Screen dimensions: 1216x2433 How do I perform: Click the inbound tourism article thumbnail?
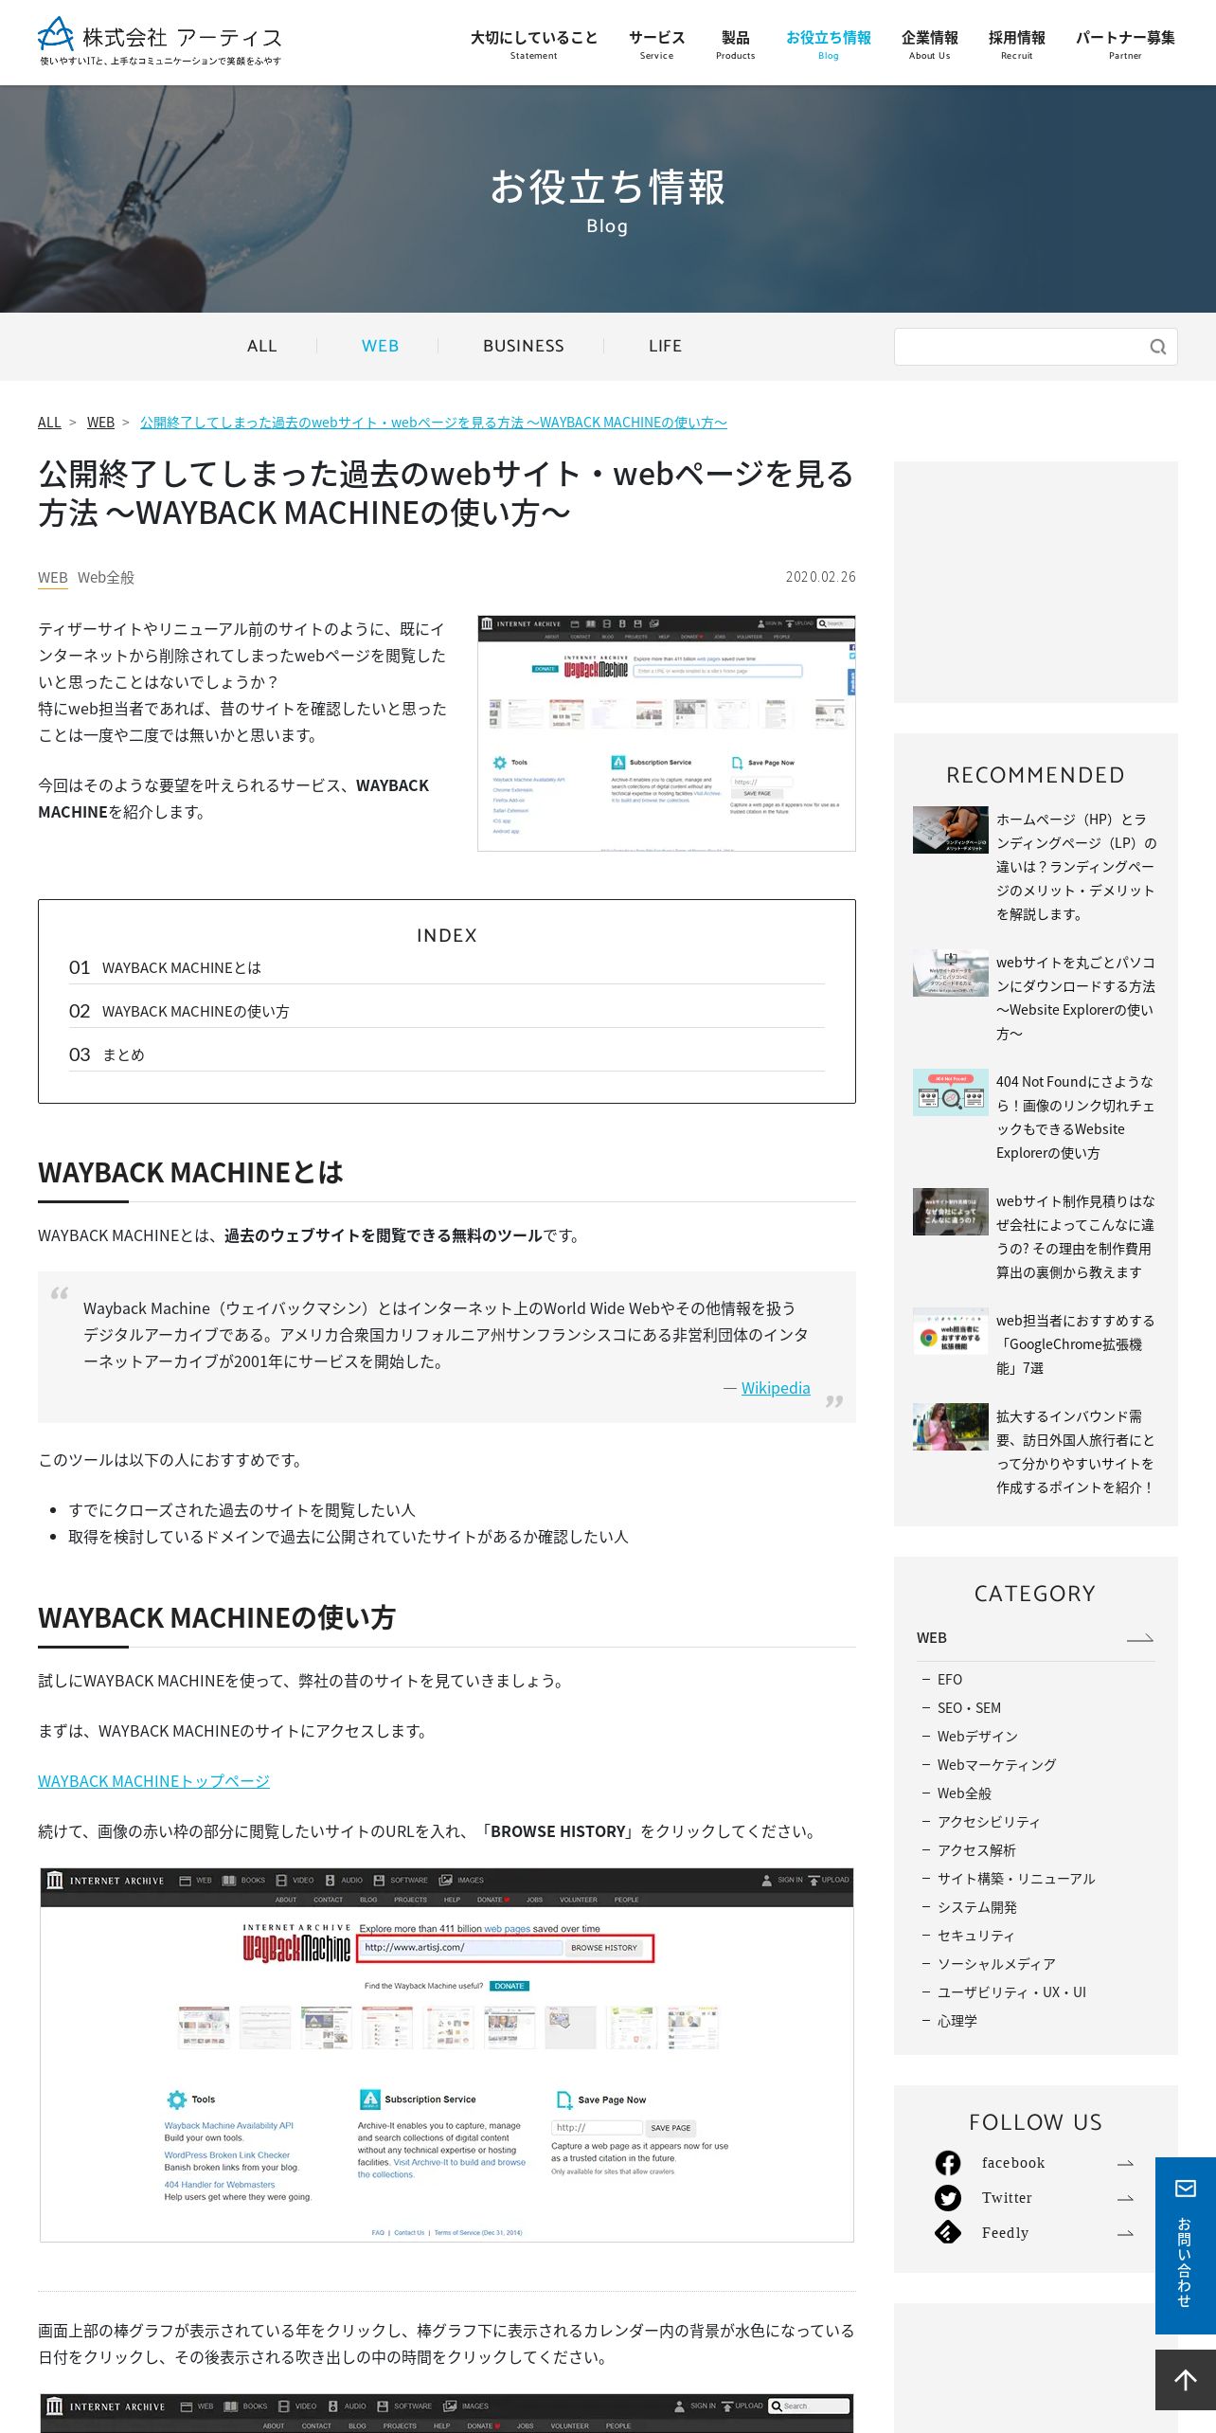(x=951, y=1427)
